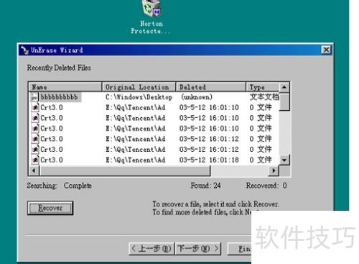Click the Recovered: 0 status text
This screenshot has height=264, width=359.
click(x=266, y=186)
